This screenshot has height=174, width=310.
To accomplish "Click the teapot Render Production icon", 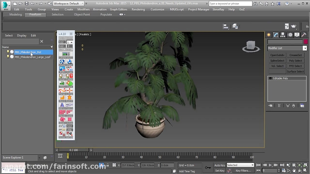I will click(x=294, y=26).
